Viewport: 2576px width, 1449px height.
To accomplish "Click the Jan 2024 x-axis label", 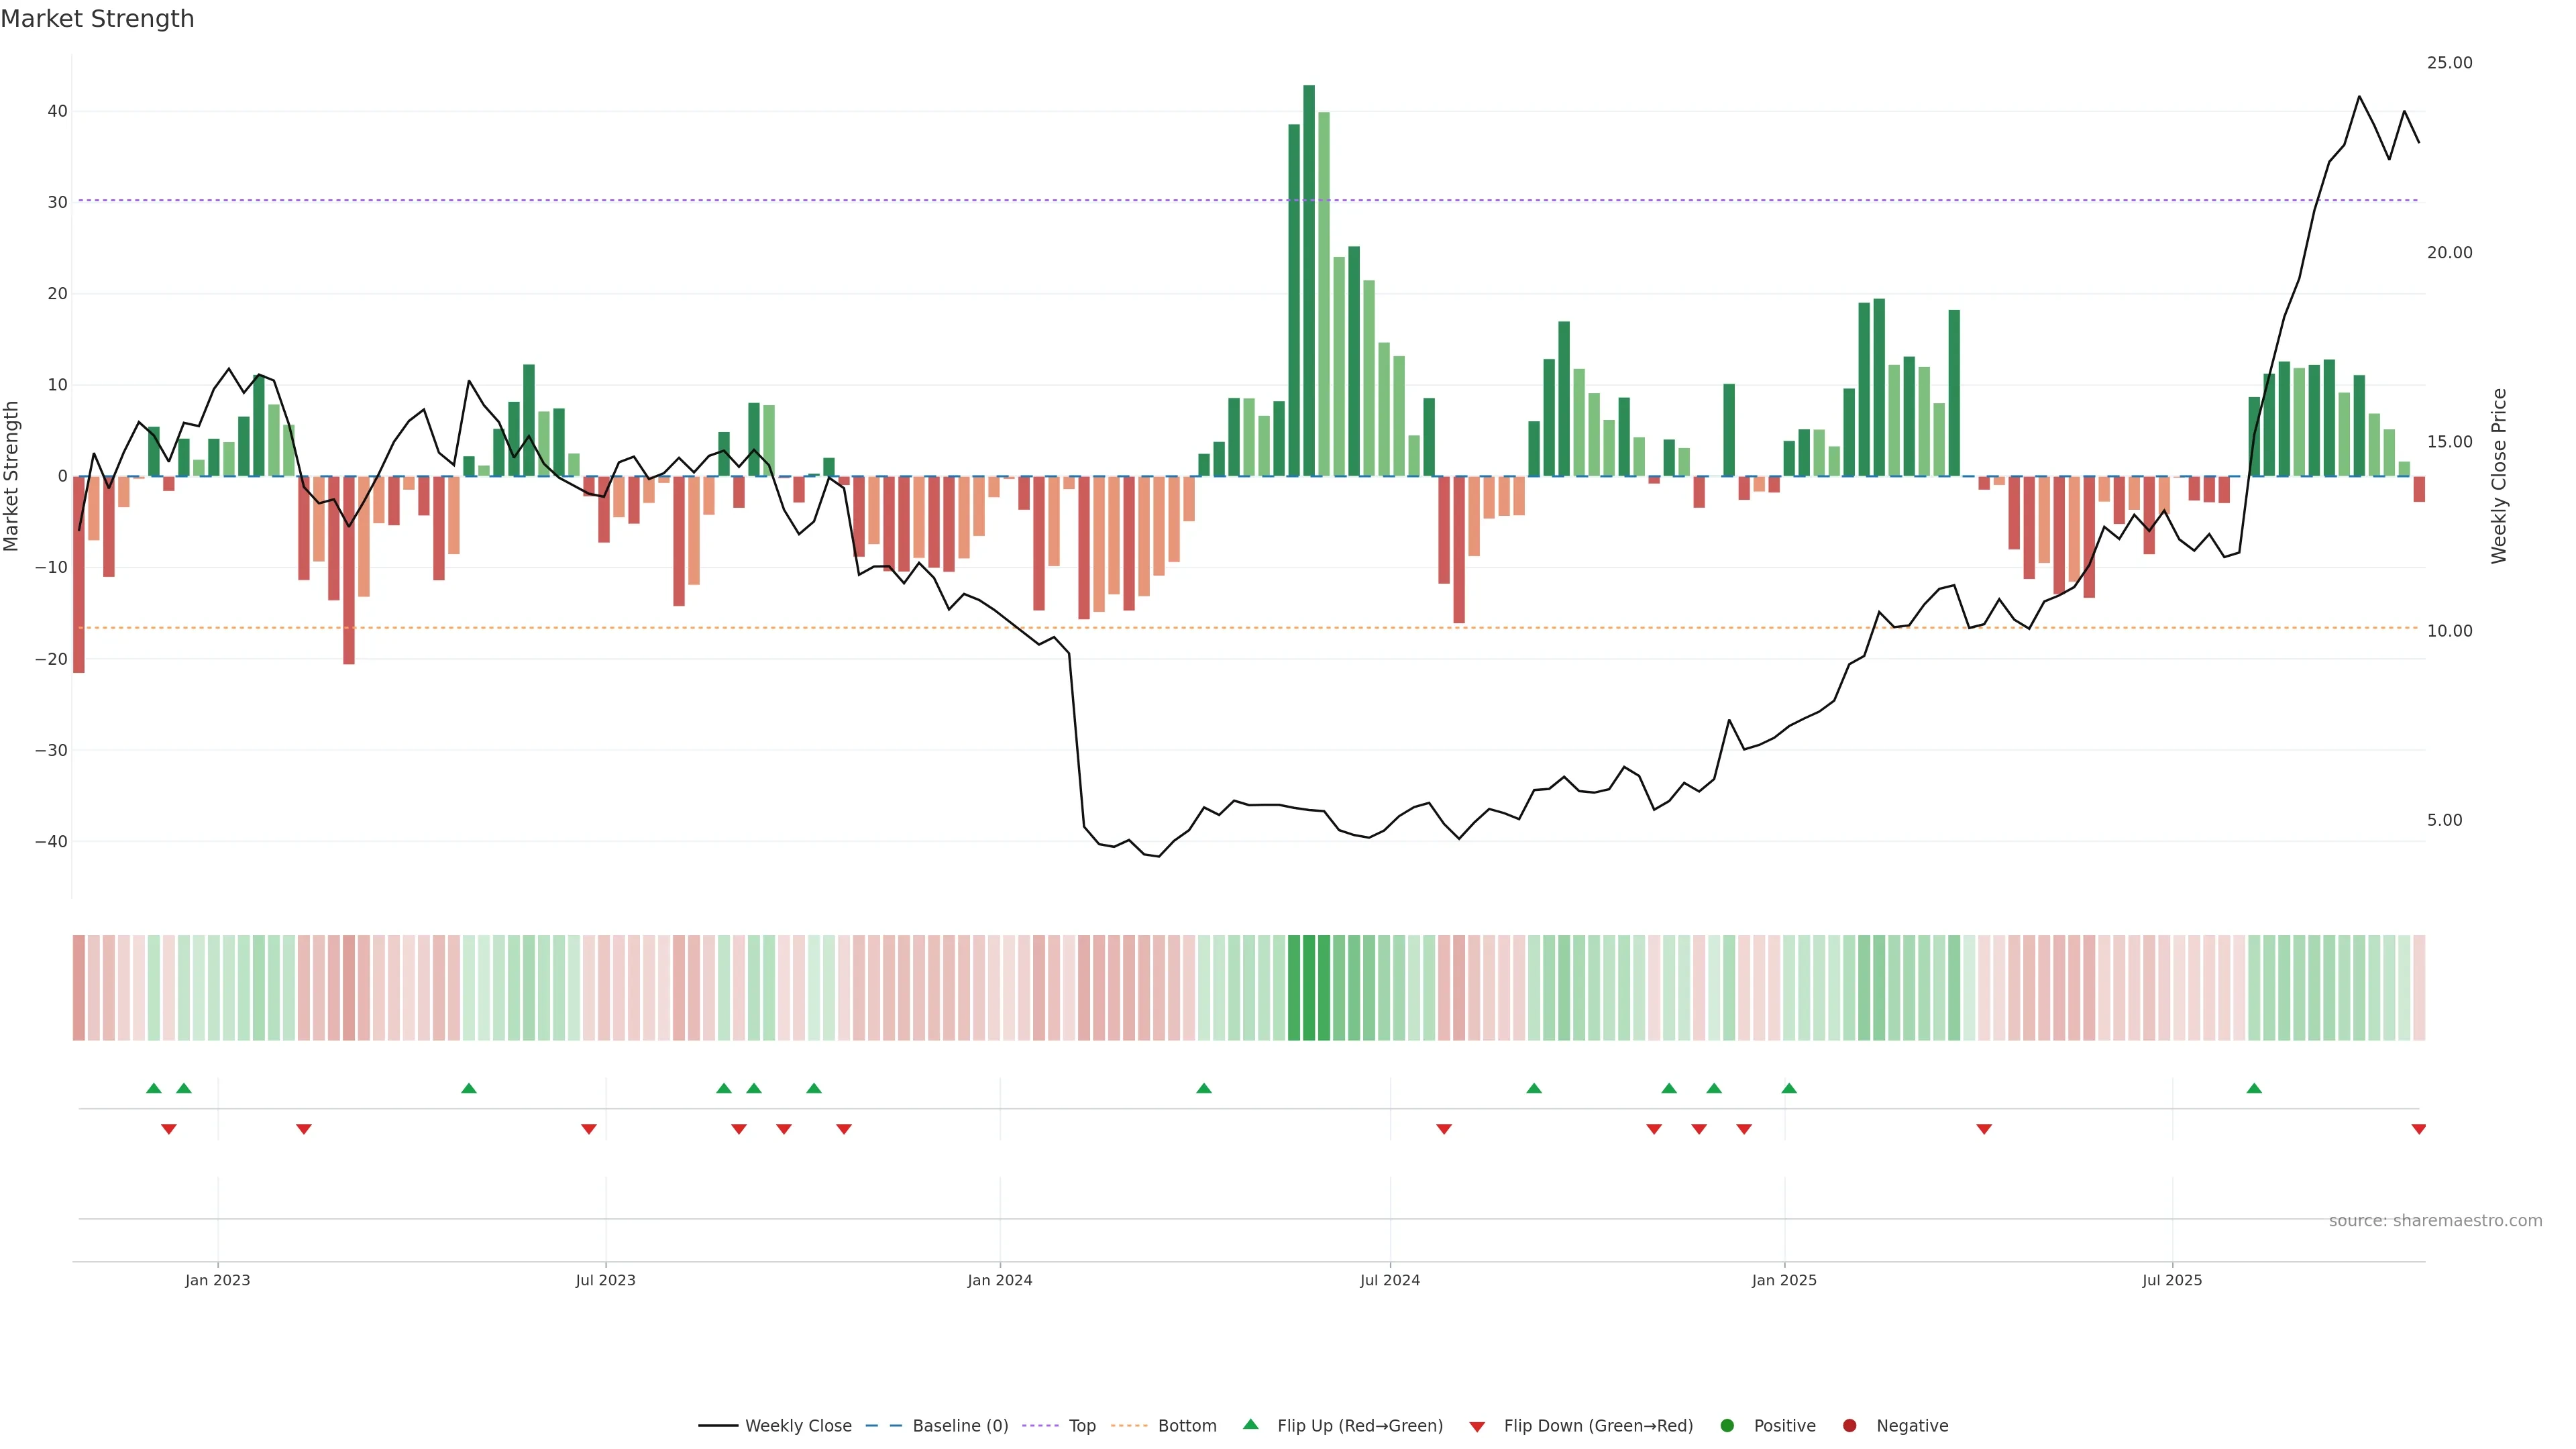I will (x=999, y=1280).
